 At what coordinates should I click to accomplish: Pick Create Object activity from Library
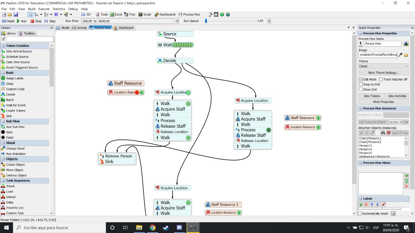(x=15, y=164)
